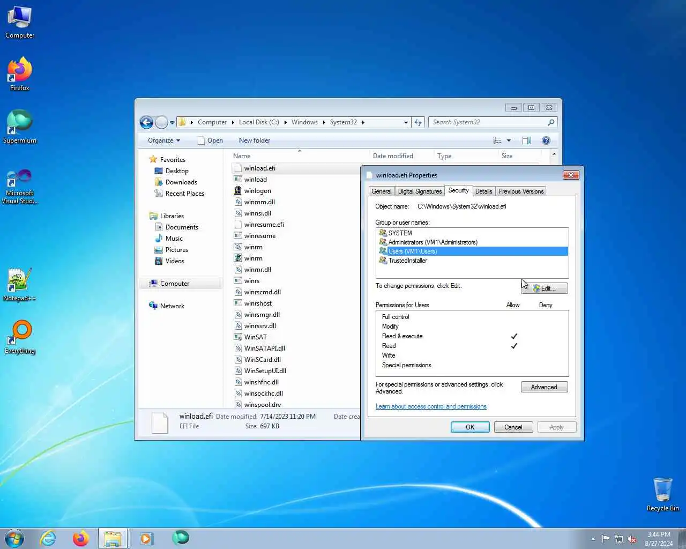Click the Show desktop button
This screenshot has width=686, height=549.
pyautogui.click(x=682, y=539)
